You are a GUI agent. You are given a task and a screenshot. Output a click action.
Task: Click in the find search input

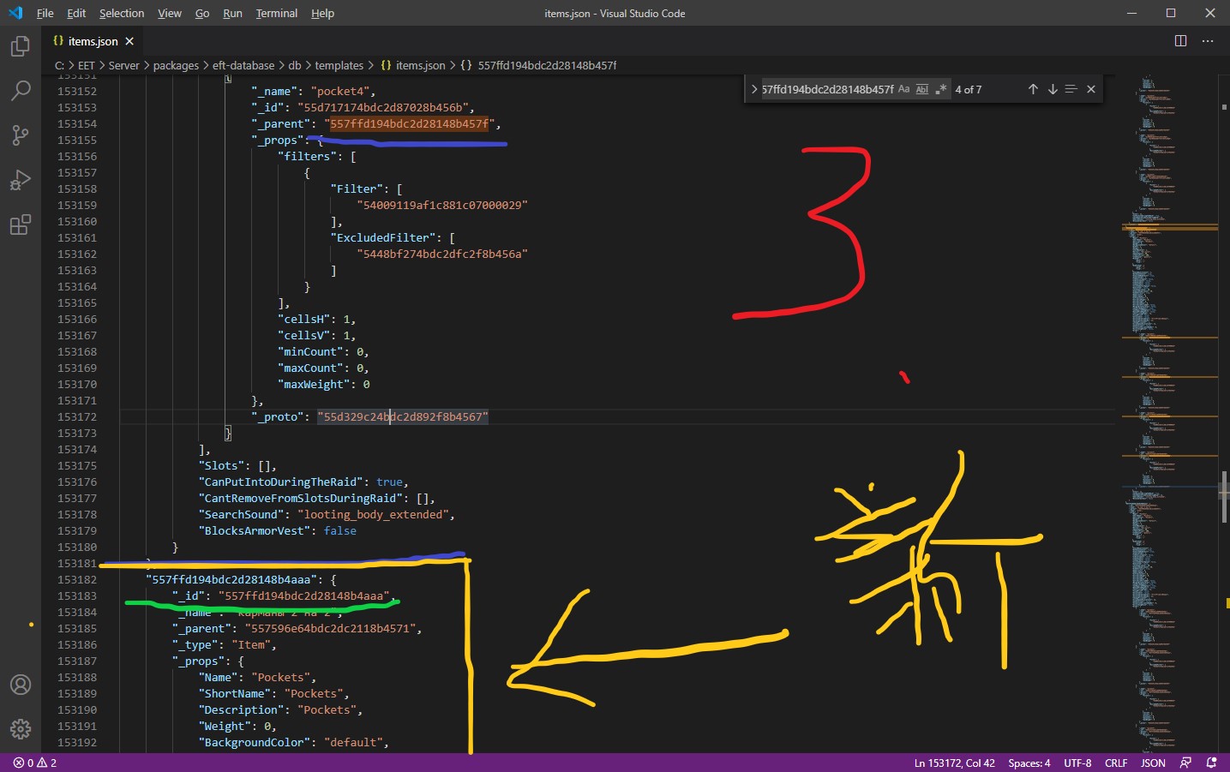point(827,89)
